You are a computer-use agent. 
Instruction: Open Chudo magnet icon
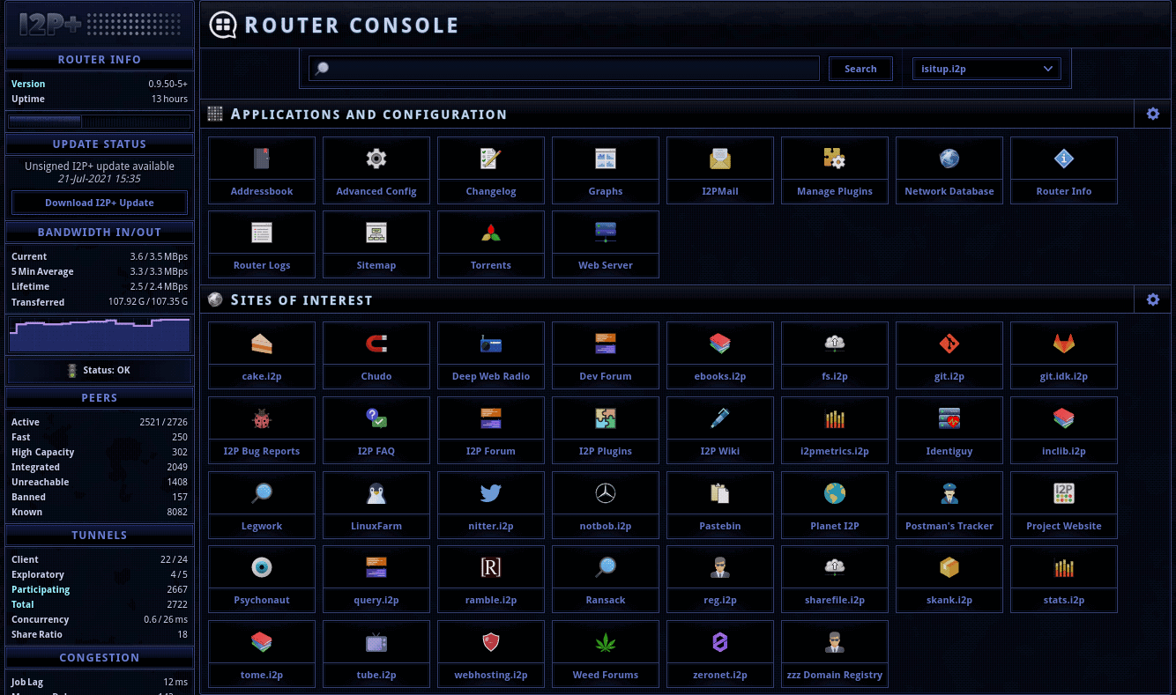pos(376,344)
